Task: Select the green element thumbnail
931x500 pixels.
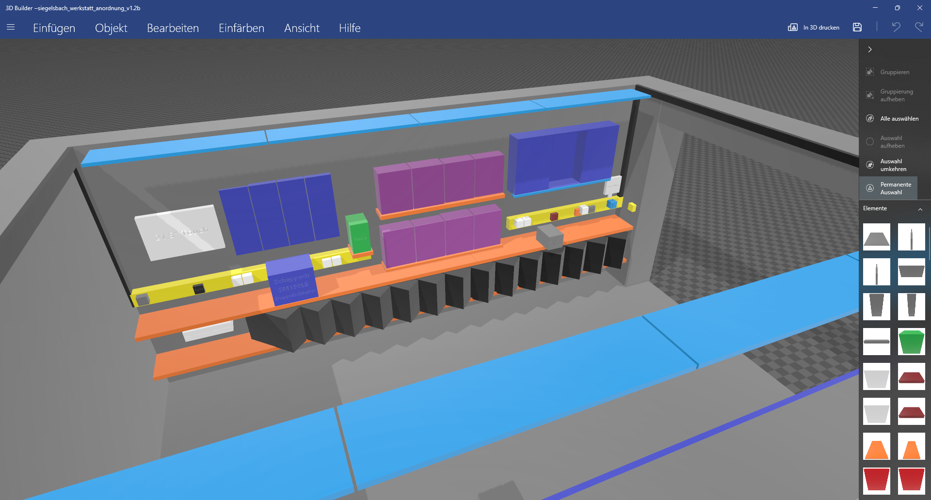Action: pos(911,342)
